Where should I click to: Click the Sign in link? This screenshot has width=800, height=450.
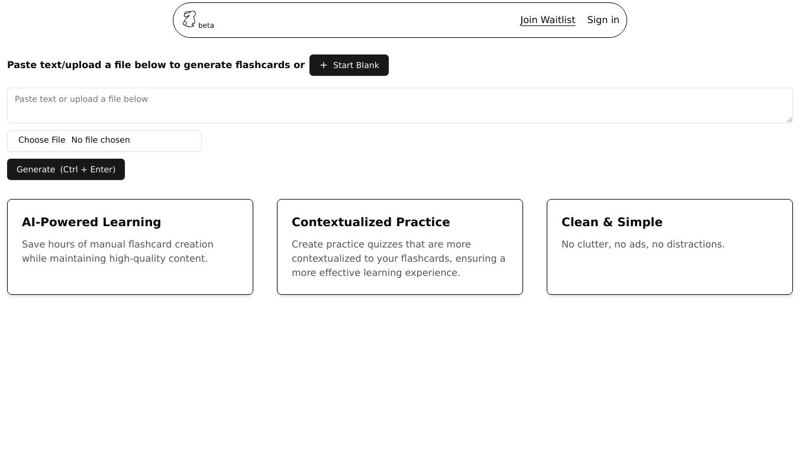coord(603,20)
